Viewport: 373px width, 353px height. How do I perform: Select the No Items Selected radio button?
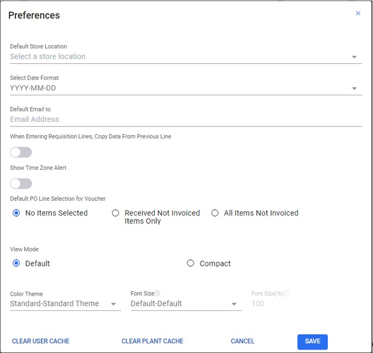pos(17,214)
